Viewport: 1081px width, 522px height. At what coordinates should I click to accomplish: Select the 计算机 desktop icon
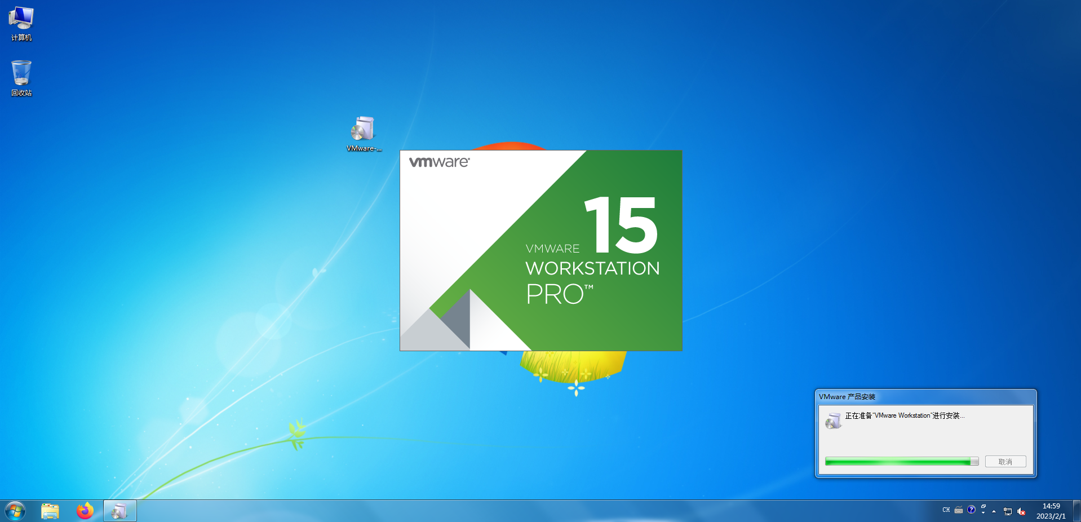(x=21, y=24)
